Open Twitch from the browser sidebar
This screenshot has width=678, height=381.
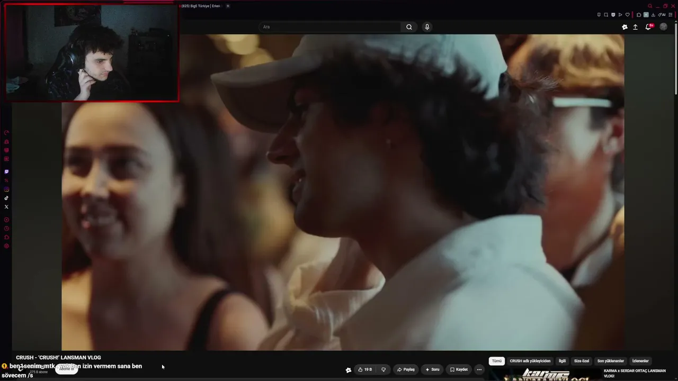click(6, 172)
